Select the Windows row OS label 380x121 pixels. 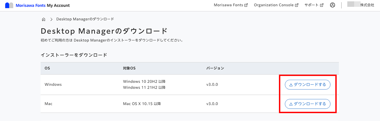click(53, 85)
